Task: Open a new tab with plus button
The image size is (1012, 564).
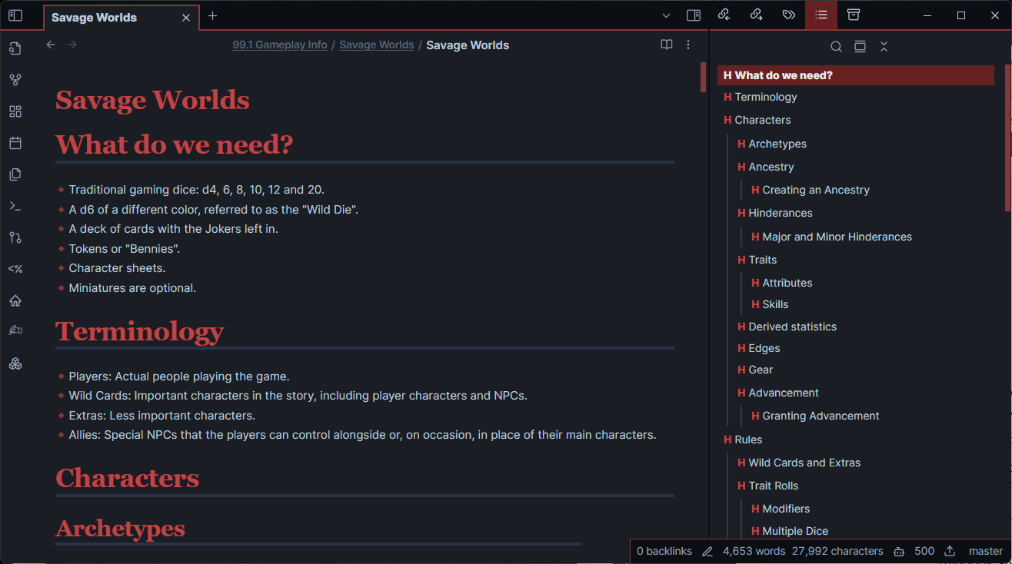Action: [x=213, y=16]
